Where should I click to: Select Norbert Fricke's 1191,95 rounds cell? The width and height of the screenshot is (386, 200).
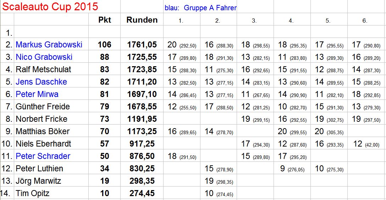pyautogui.click(x=142, y=119)
